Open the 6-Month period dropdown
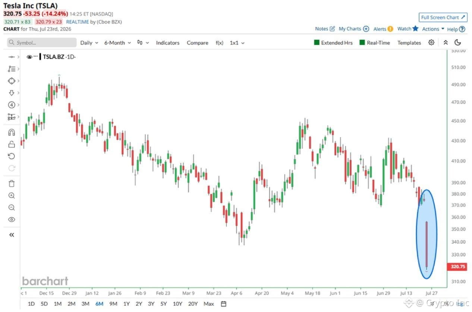 coord(117,43)
